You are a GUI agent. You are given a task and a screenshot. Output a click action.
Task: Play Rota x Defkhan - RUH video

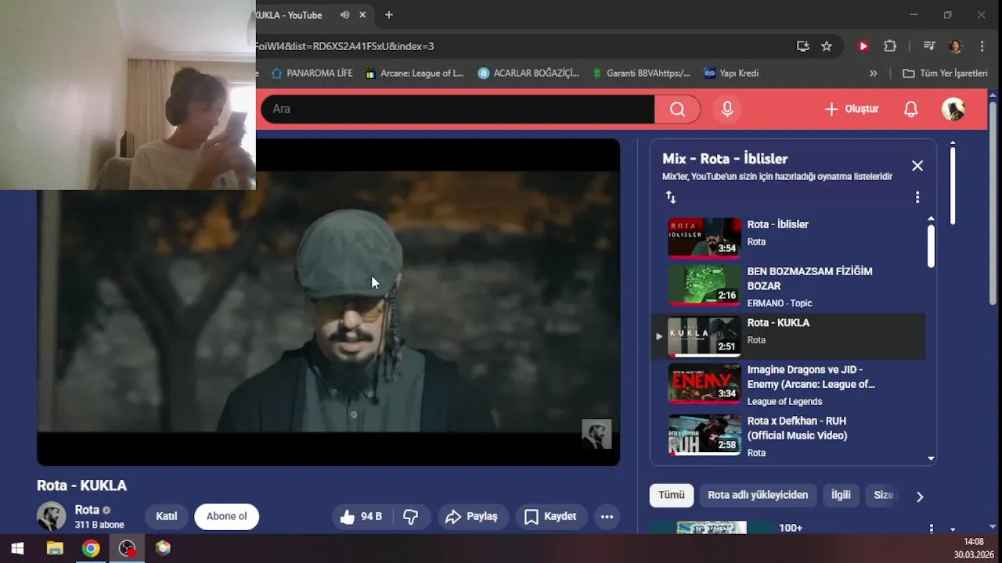tap(788, 435)
